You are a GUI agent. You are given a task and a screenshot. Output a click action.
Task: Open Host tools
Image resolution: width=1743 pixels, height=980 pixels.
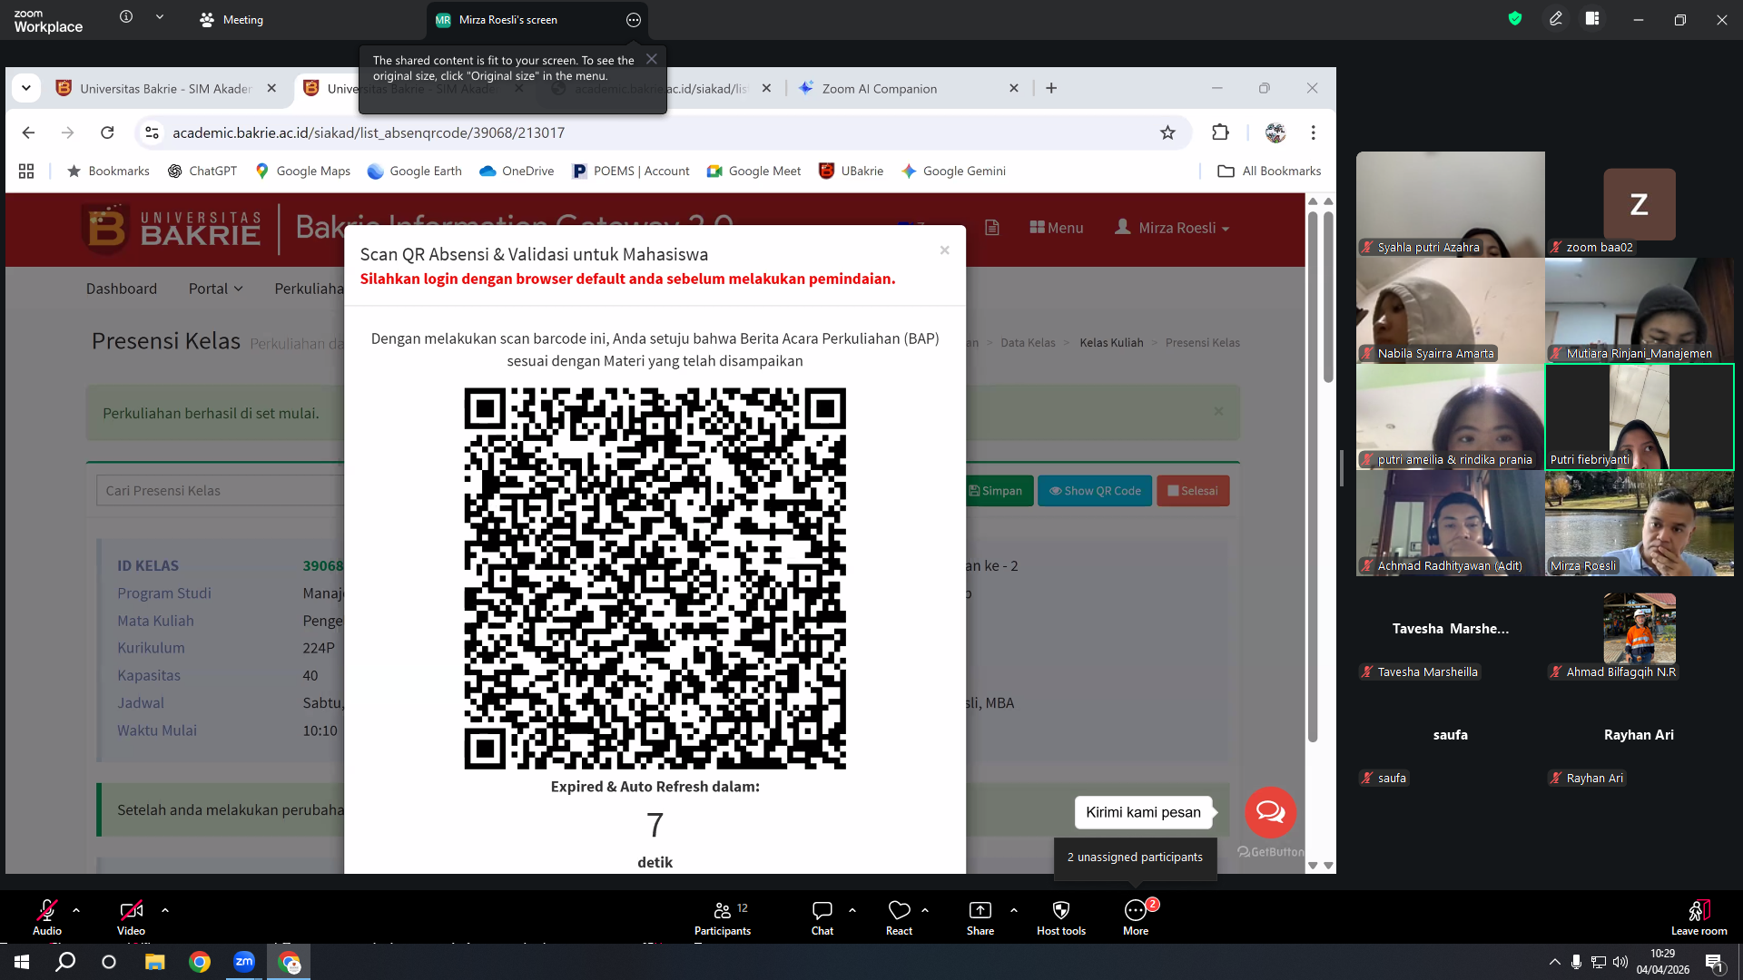[x=1061, y=917]
